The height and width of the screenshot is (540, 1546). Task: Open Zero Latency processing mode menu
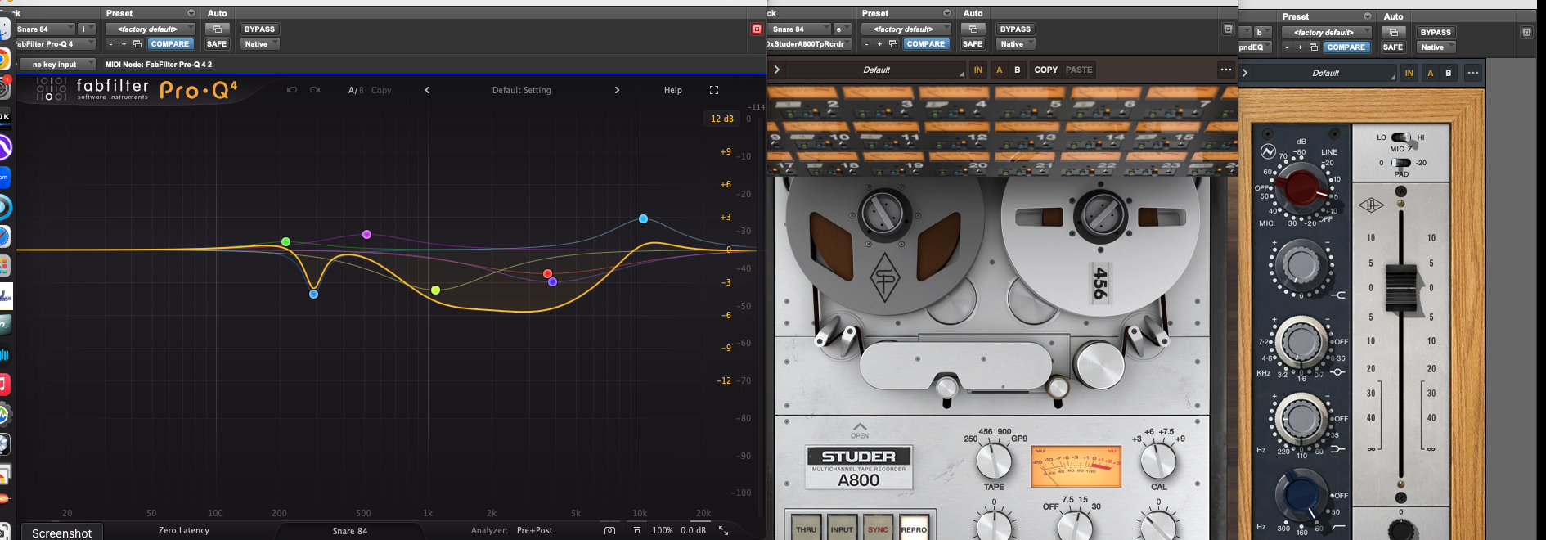point(184,530)
